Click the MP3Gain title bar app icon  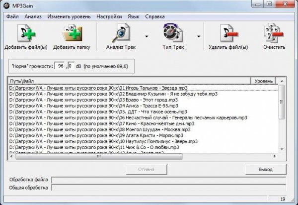click(x=6, y=5)
